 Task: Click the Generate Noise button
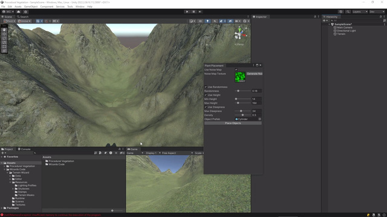point(255,74)
